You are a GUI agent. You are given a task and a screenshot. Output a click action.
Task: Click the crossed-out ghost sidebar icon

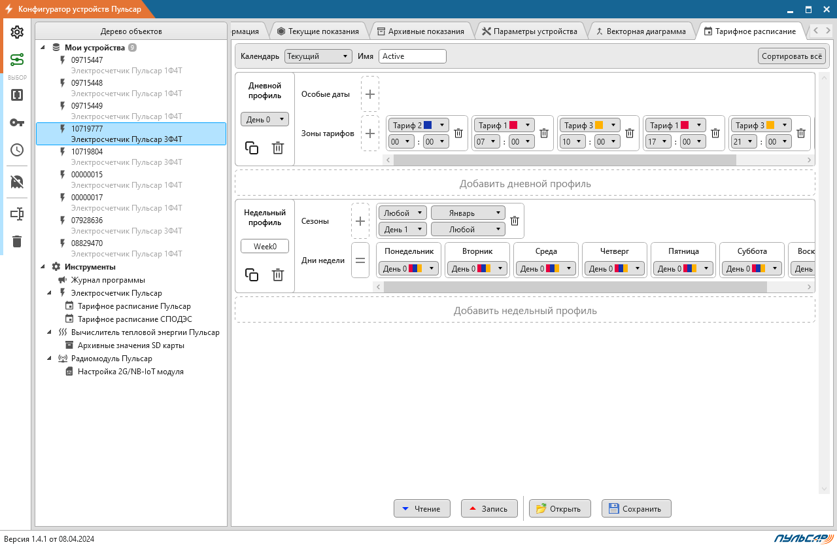coord(17,182)
